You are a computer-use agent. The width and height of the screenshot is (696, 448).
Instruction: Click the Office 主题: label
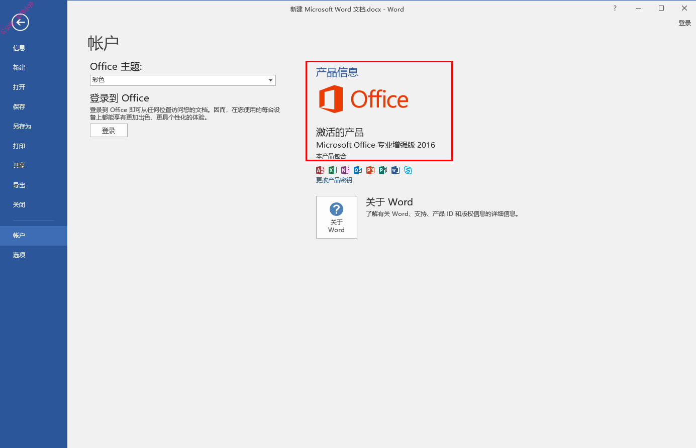click(116, 67)
